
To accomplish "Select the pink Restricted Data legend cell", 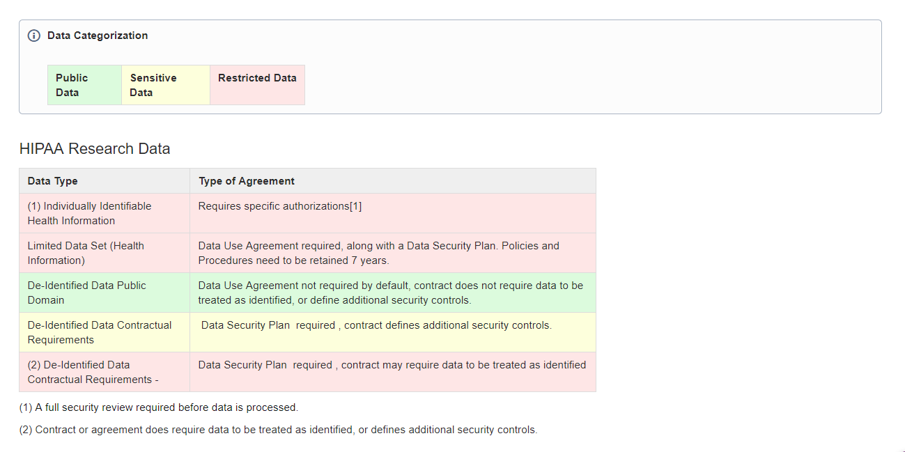I will [257, 85].
